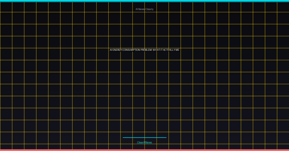Viewport: 289px width, 151px height.
Task: Click the word "PROBLEM" in the headline
Action: pos(146,50)
